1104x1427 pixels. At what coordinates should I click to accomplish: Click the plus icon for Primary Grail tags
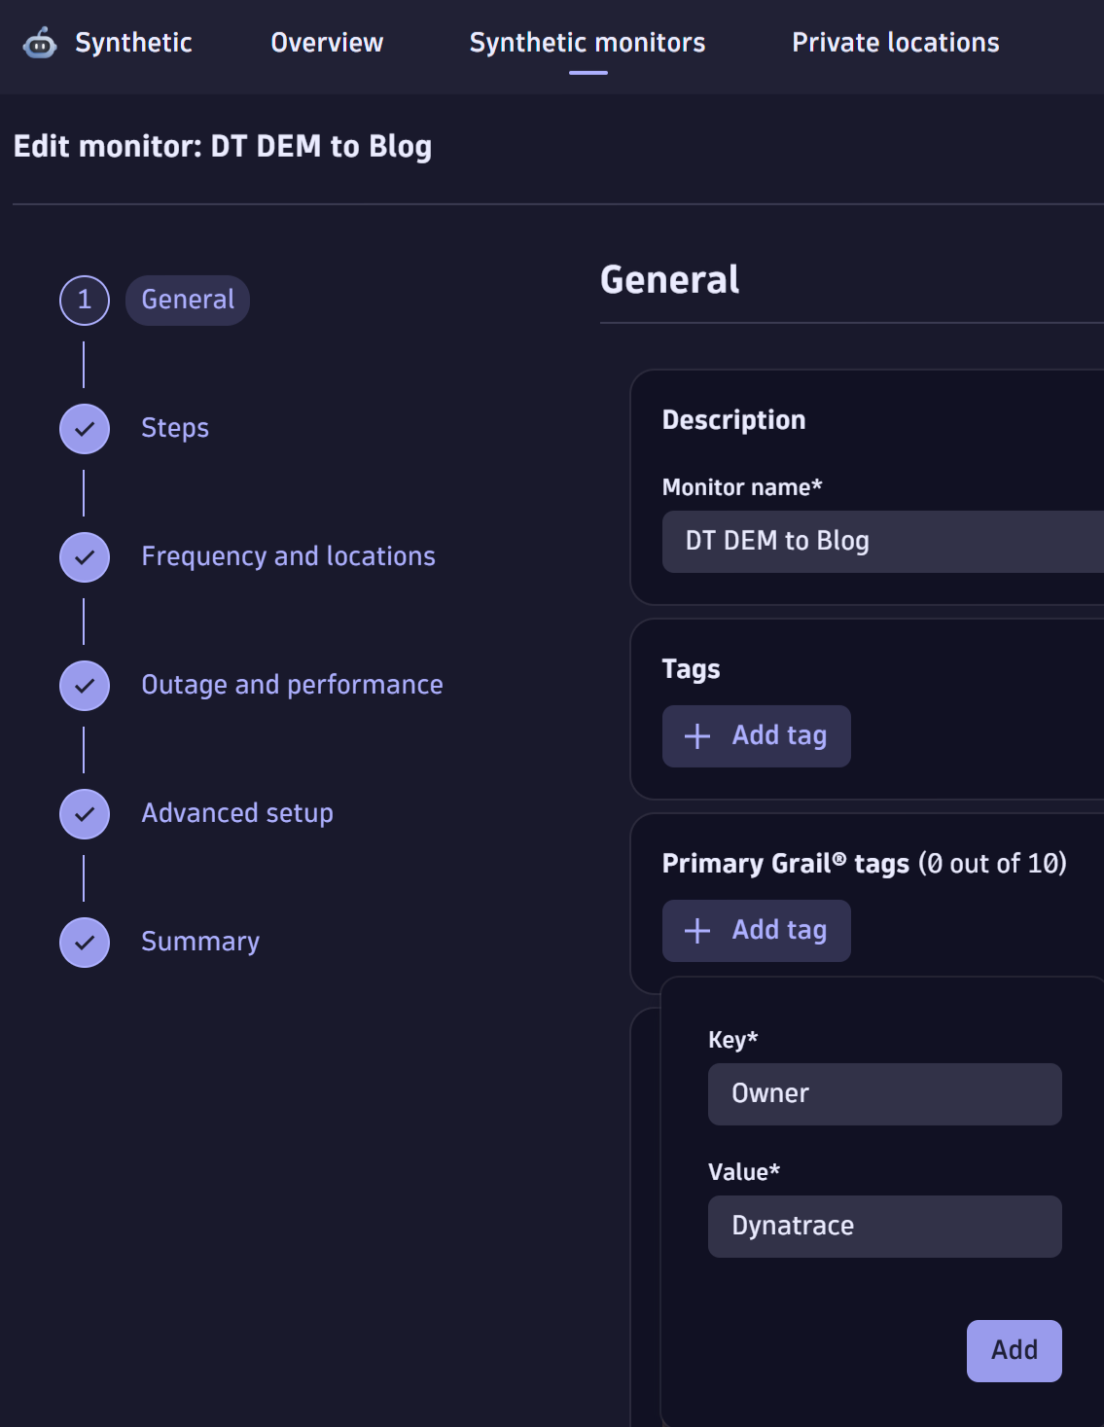coord(696,930)
